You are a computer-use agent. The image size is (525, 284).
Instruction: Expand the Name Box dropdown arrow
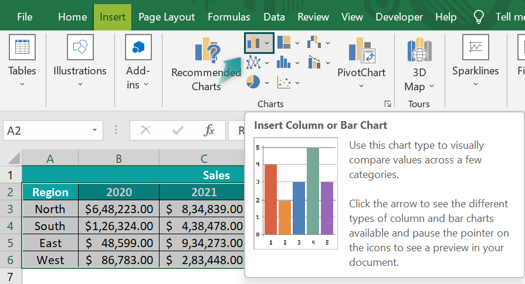(x=95, y=131)
